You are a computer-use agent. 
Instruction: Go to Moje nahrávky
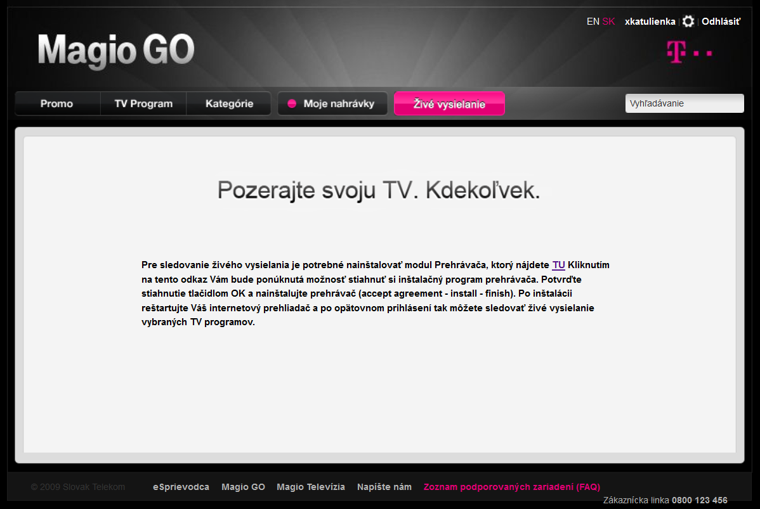pyautogui.click(x=332, y=104)
